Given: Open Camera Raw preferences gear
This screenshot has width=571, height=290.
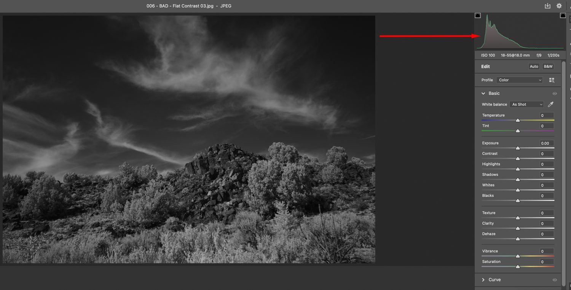Looking at the screenshot, I should tap(559, 6).
